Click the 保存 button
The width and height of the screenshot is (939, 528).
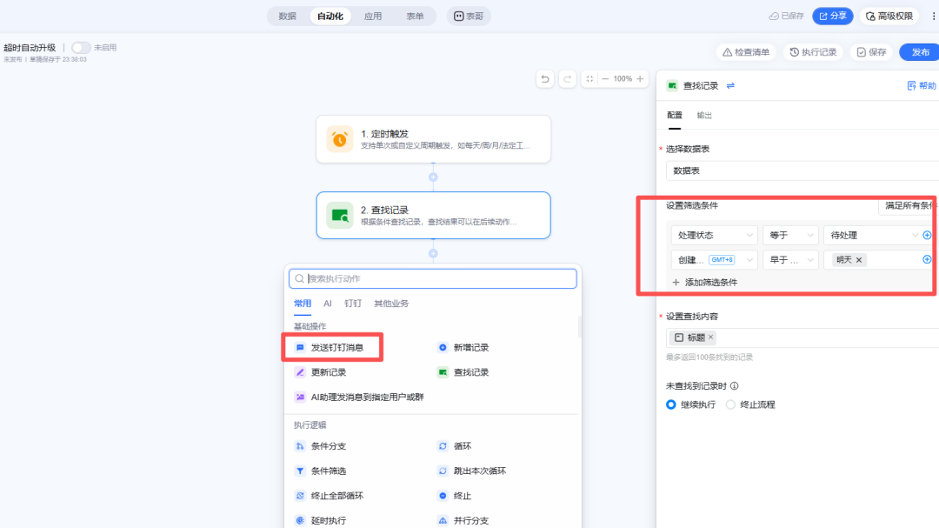(x=871, y=52)
